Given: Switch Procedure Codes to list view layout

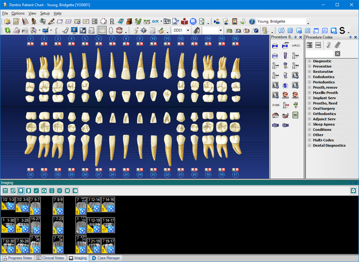Looking at the screenshot, I should (318, 45).
